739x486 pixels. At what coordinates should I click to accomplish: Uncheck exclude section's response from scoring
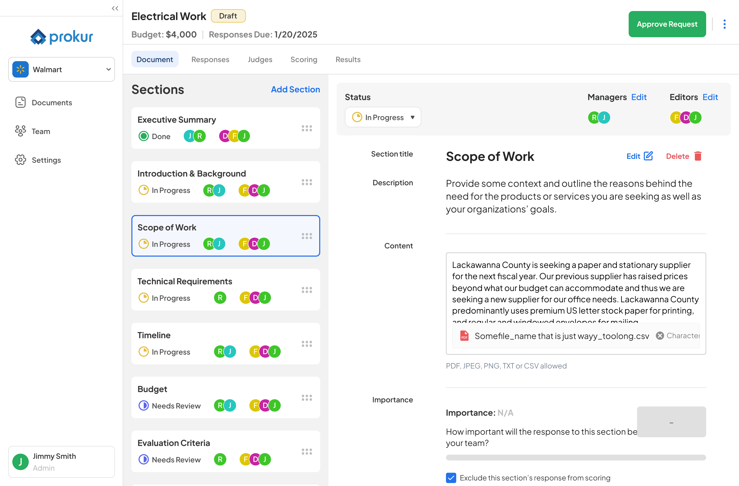[x=451, y=478]
